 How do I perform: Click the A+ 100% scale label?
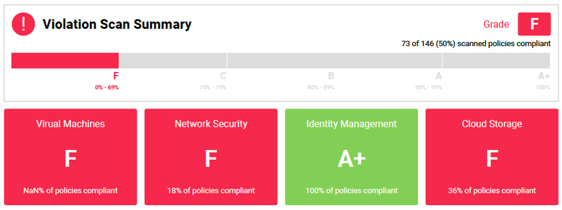pos(544,81)
